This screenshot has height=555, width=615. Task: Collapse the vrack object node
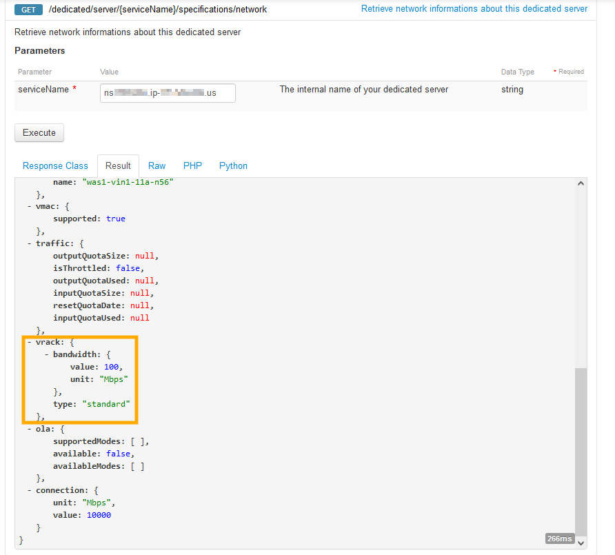[30, 342]
